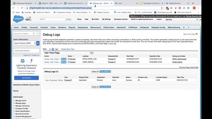212x119 pixels.
Task: Click the Salesforce cloud logo
Action: (18, 19)
